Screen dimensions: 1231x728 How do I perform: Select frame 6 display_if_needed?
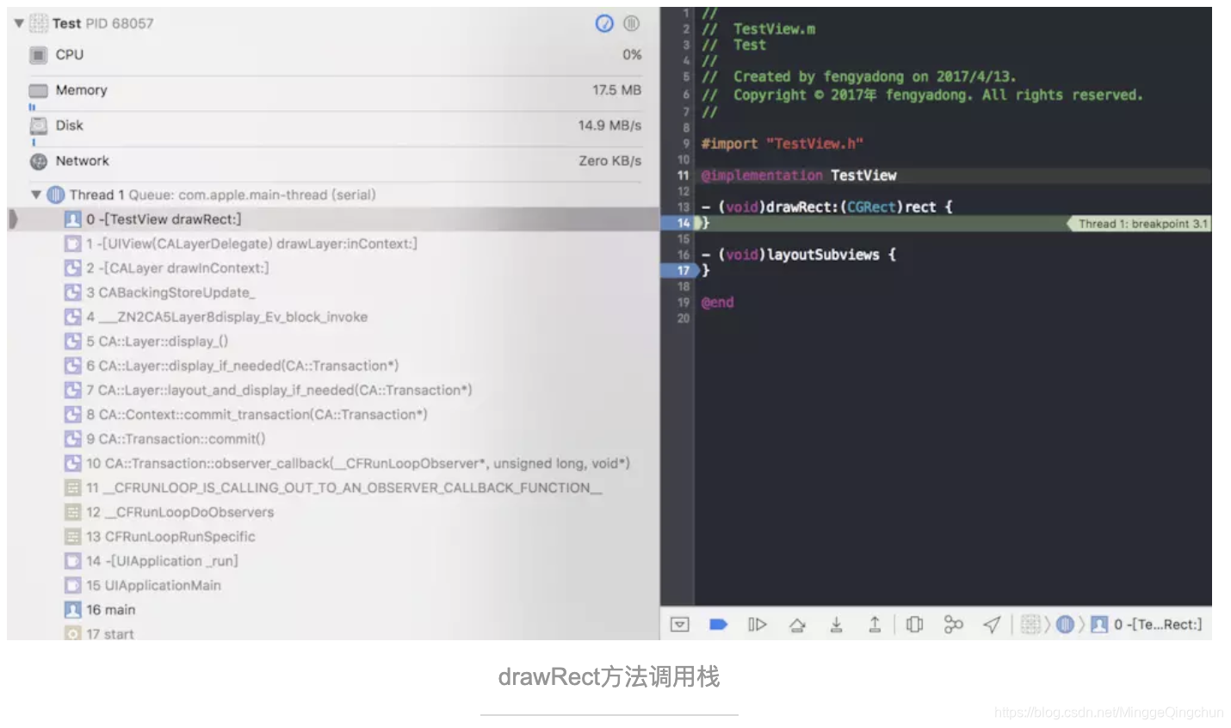point(334,366)
